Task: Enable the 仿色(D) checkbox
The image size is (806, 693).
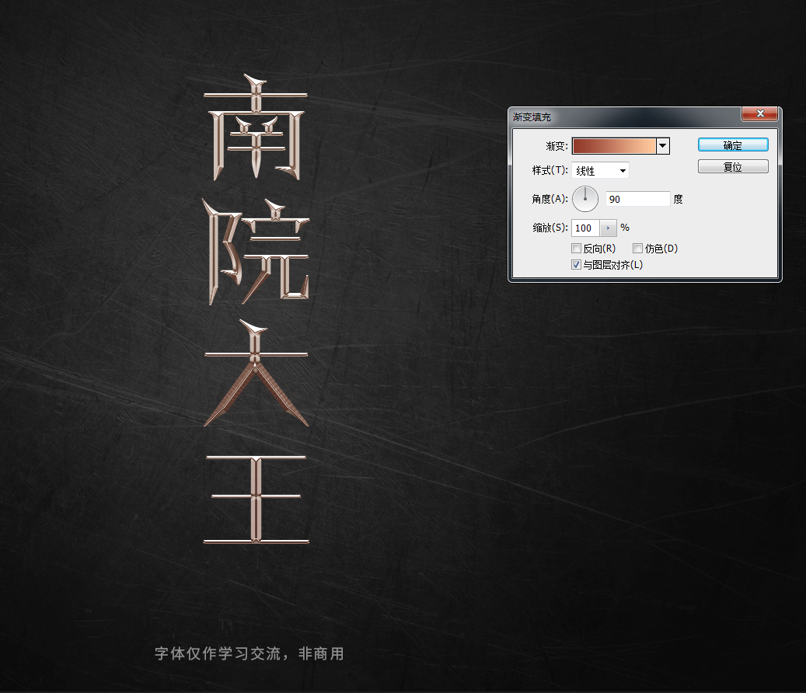Action: (x=638, y=248)
